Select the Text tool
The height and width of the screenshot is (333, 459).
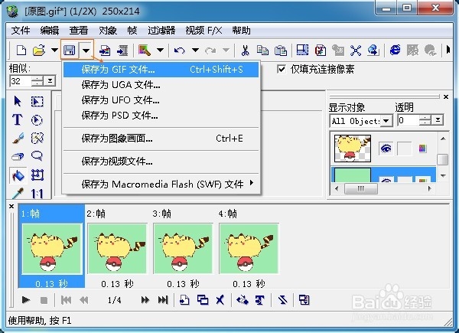(18, 119)
